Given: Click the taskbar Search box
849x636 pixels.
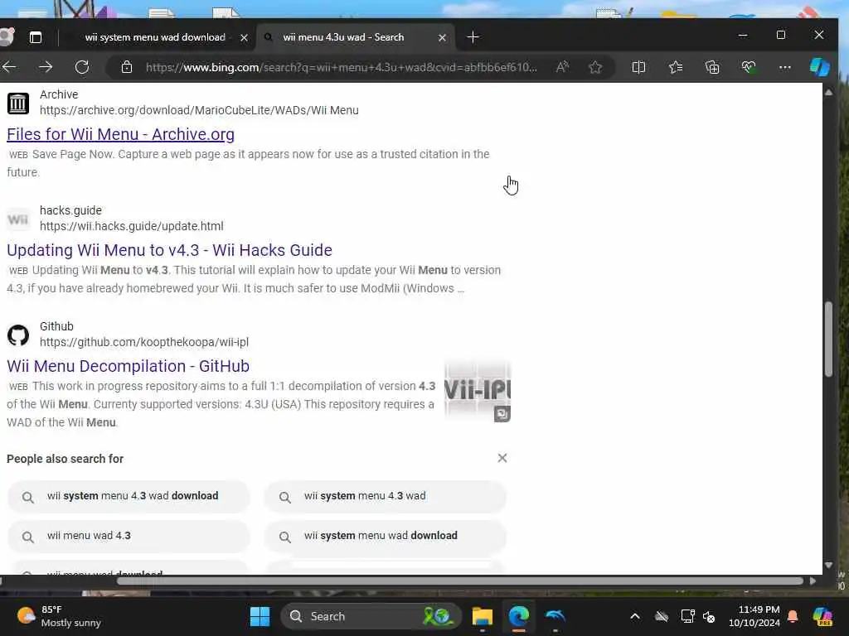Looking at the screenshot, I should point(371,616).
